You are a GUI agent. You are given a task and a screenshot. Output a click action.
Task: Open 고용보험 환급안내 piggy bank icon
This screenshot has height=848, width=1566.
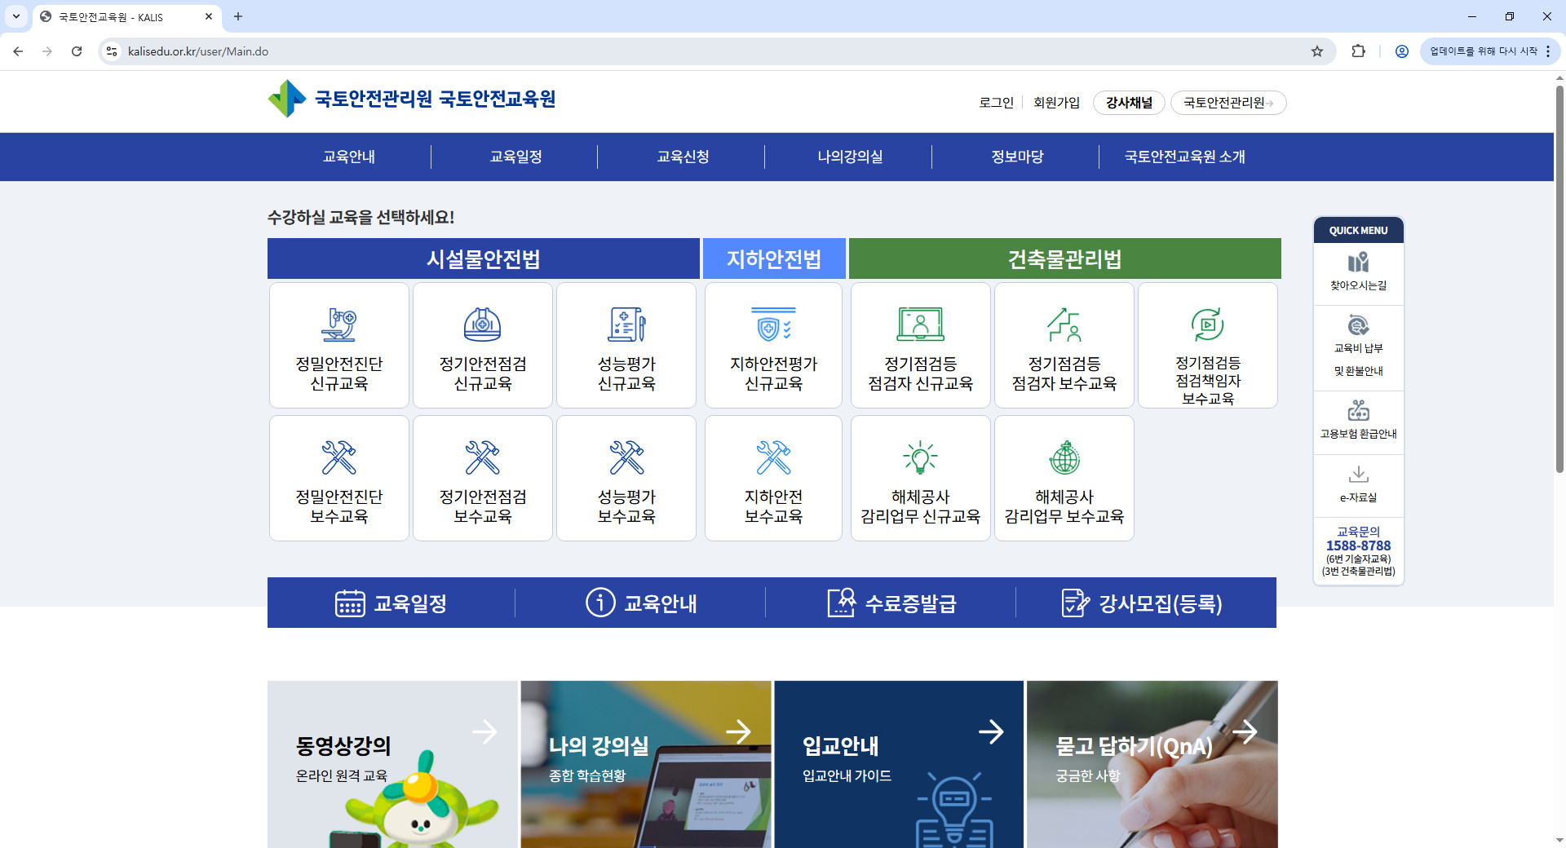(x=1358, y=410)
